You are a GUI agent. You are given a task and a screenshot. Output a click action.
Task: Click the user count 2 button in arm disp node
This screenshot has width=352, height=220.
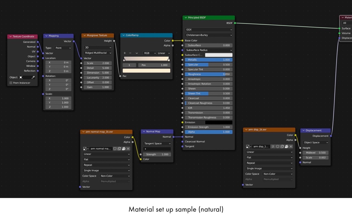tap(273, 146)
